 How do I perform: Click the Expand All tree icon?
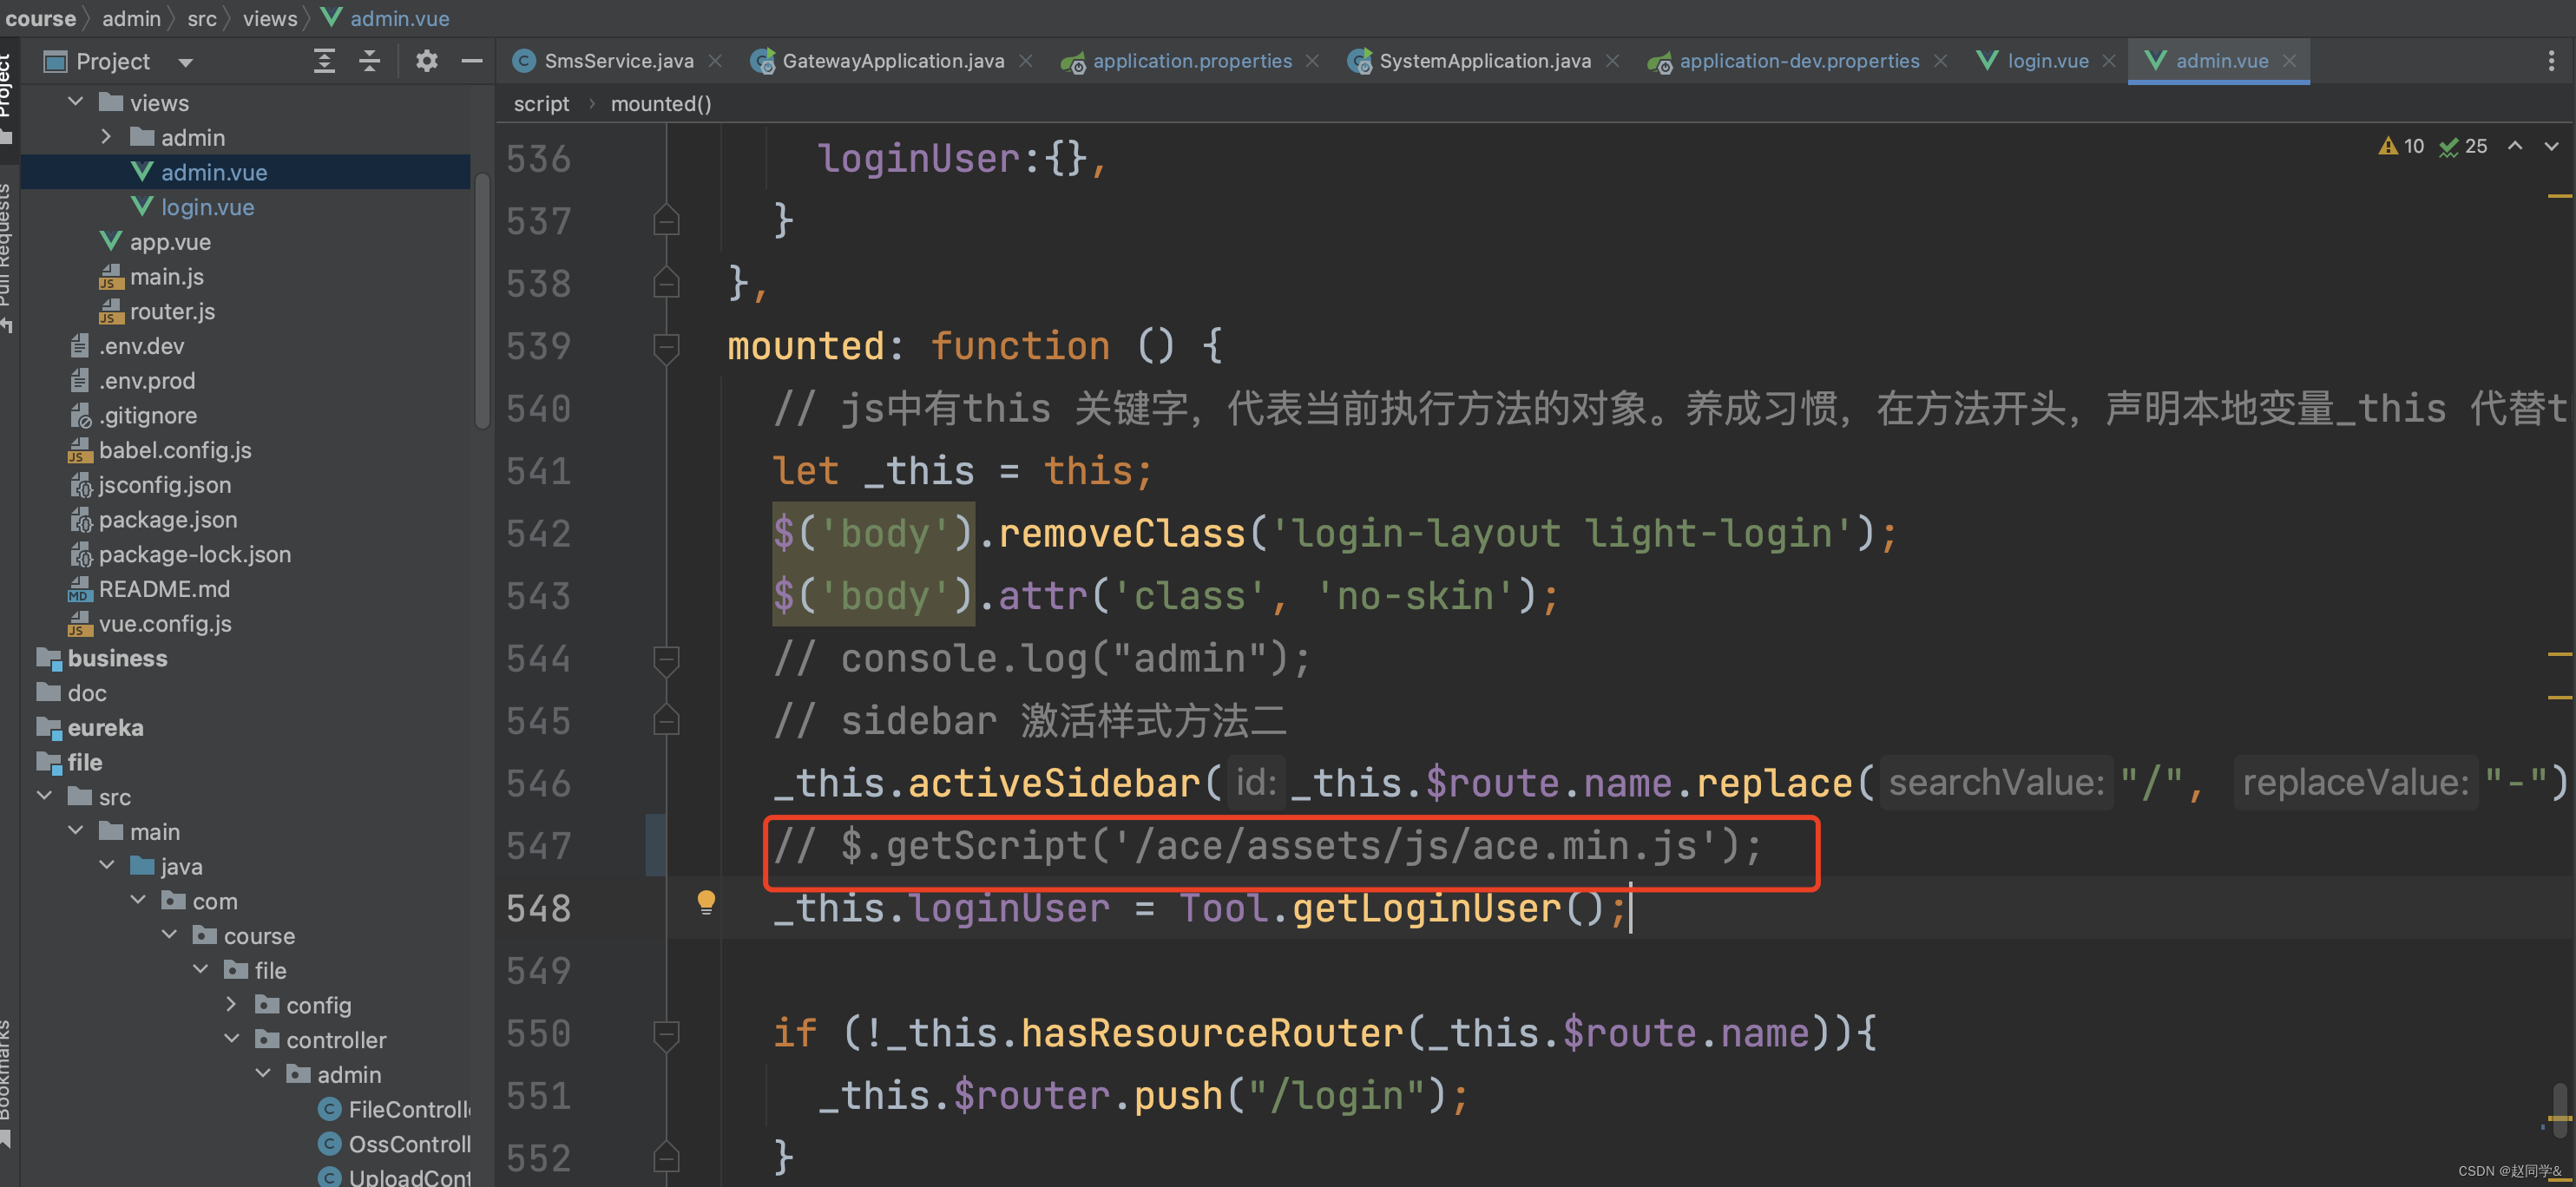coord(324,61)
